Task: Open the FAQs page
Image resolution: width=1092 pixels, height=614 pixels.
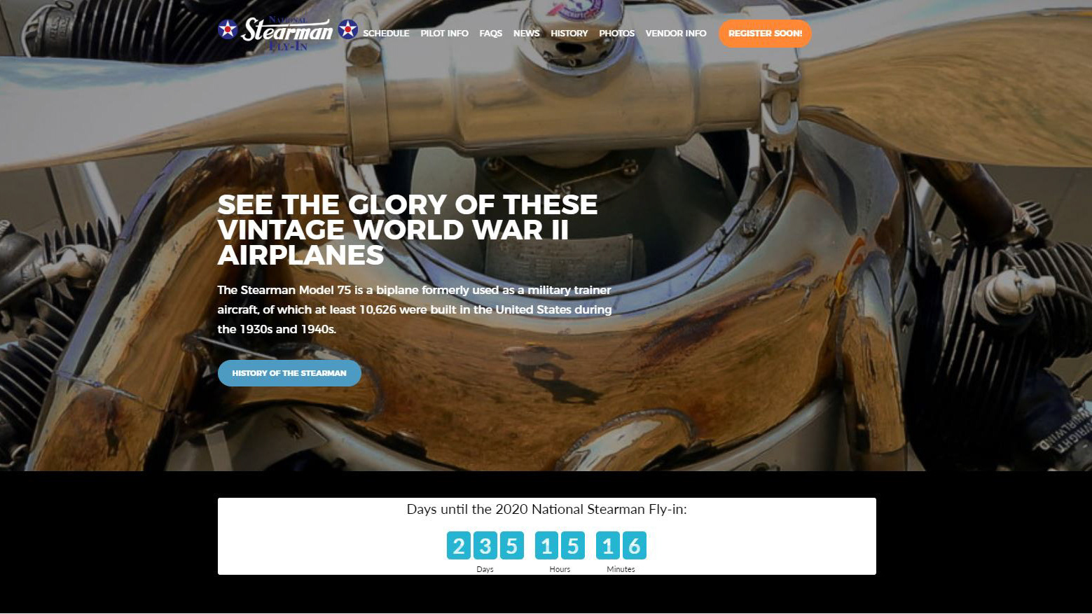Action: pyautogui.click(x=490, y=34)
